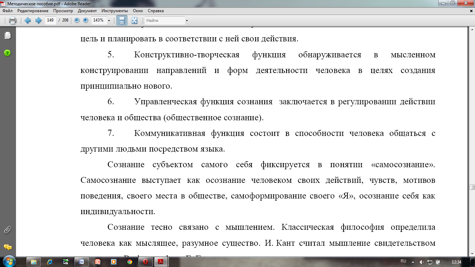The height and width of the screenshot is (267, 475).
Task: Click the Adobe Reader taskbar button
Action: point(161,262)
